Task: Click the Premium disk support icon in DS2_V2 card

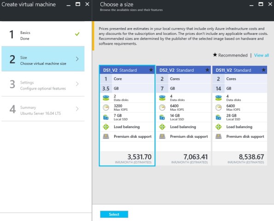Action: pos(162,136)
